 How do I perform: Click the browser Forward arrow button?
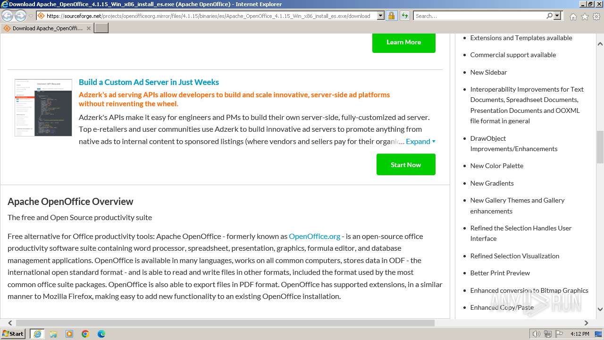coord(20,16)
